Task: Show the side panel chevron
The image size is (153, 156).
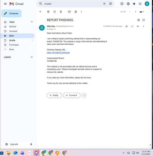Action: click(x=150, y=145)
